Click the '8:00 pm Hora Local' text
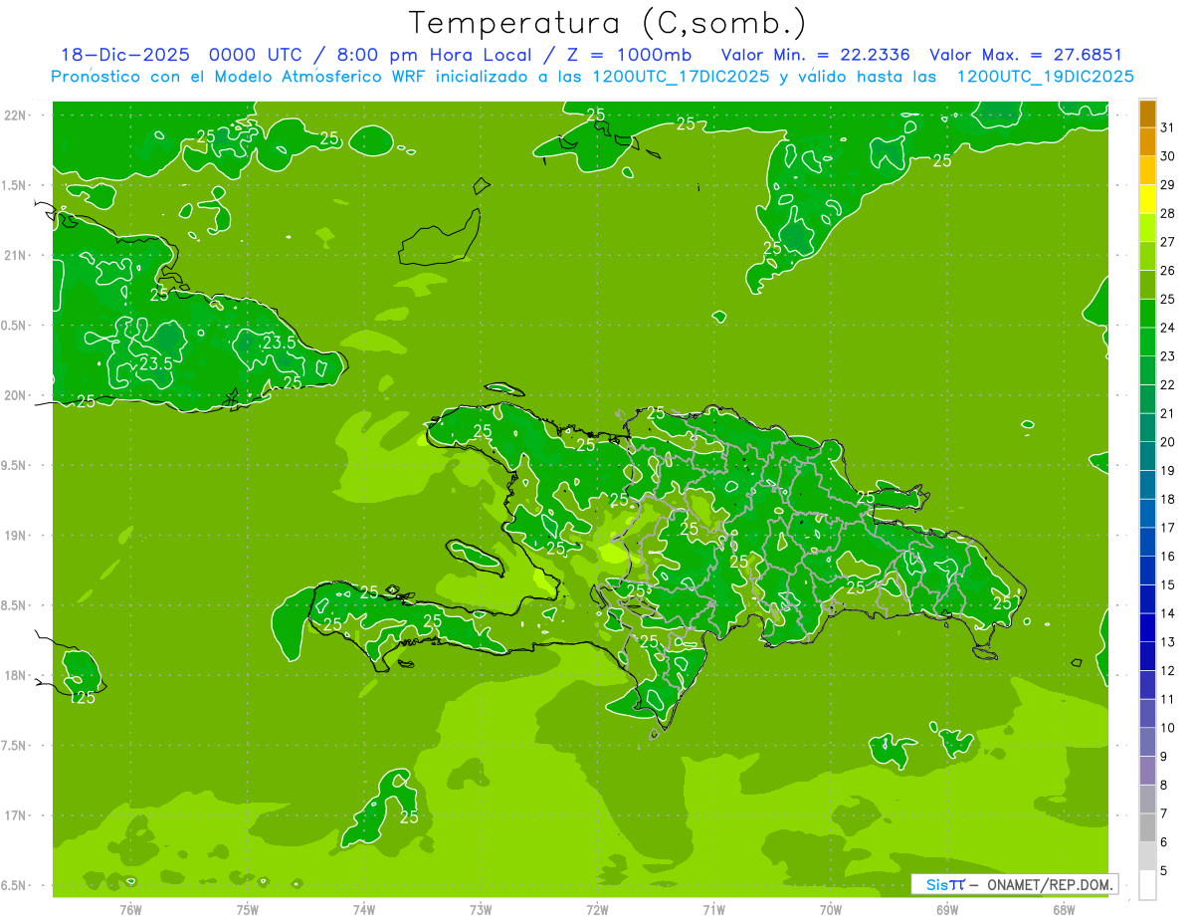The width and height of the screenshot is (1194, 923). pyautogui.click(x=433, y=55)
